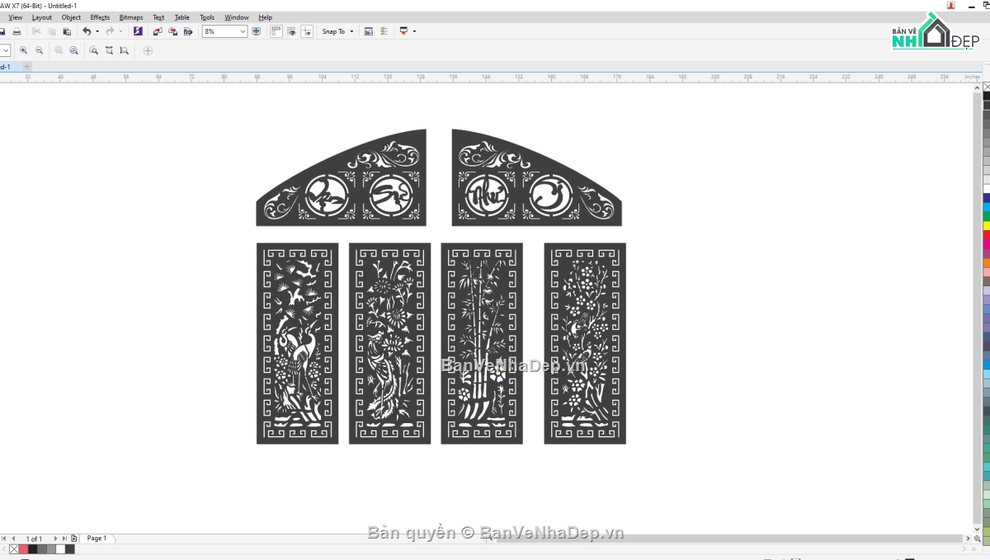
Task: Open the zoom level dropdown showing 8%
Action: [243, 31]
